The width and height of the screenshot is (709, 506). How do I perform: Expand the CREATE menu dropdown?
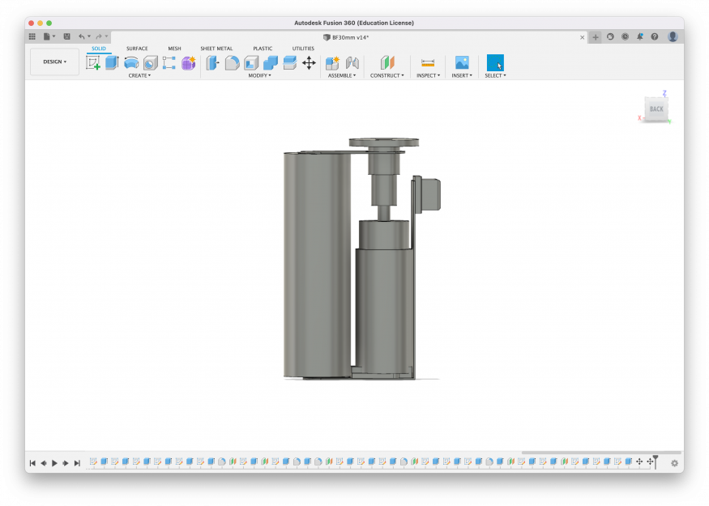click(139, 75)
